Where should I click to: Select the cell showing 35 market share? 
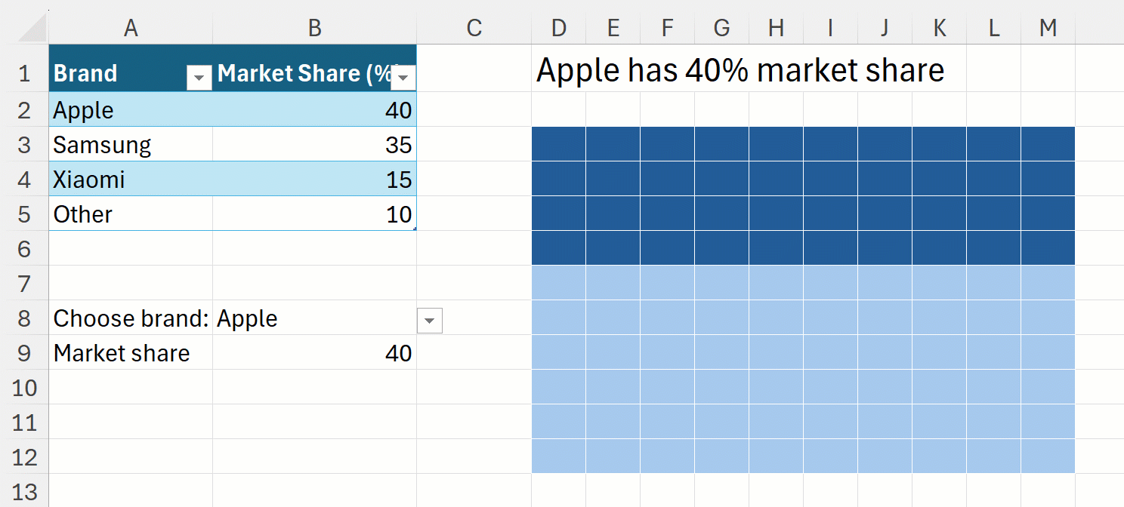pyautogui.click(x=314, y=145)
